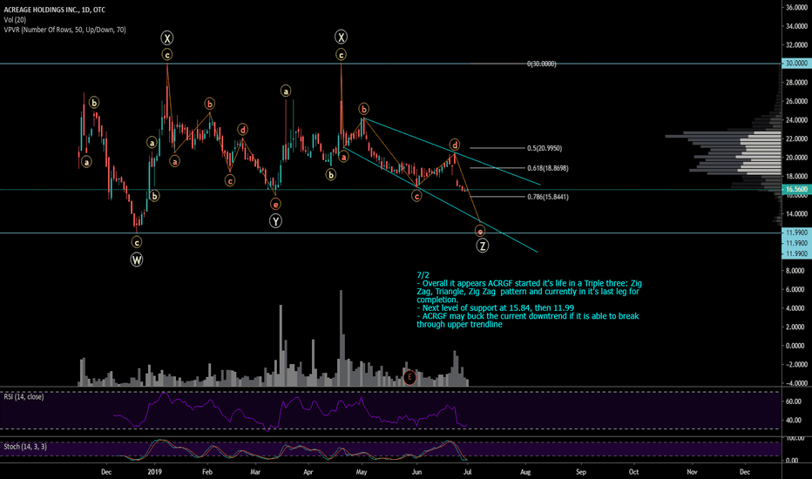This screenshot has width=812, height=479.
Task: Select the circled Y wave label
Action: pyautogui.click(x=275, y=221)
